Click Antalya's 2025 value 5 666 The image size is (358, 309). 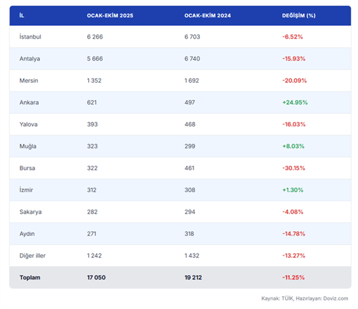[x=95, y=59]
